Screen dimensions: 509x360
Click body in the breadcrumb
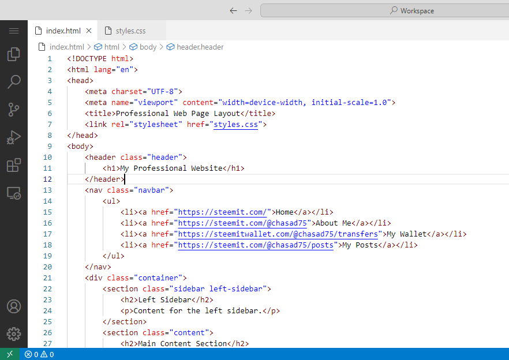148,47
